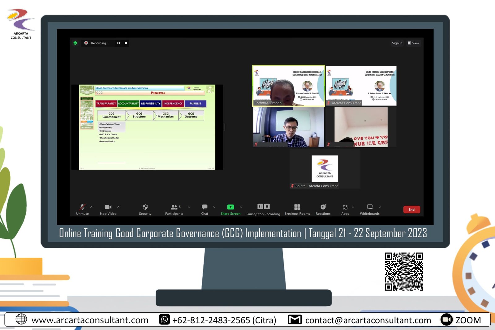495x330 pixels.
Task: Open the Reactions menu
Action: pyautogui.click(x=323, y=207)
